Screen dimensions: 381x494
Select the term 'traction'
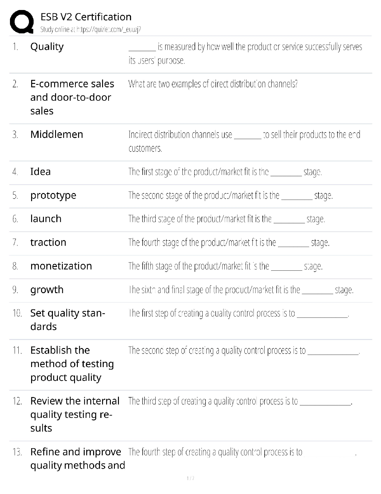[48, 242]
